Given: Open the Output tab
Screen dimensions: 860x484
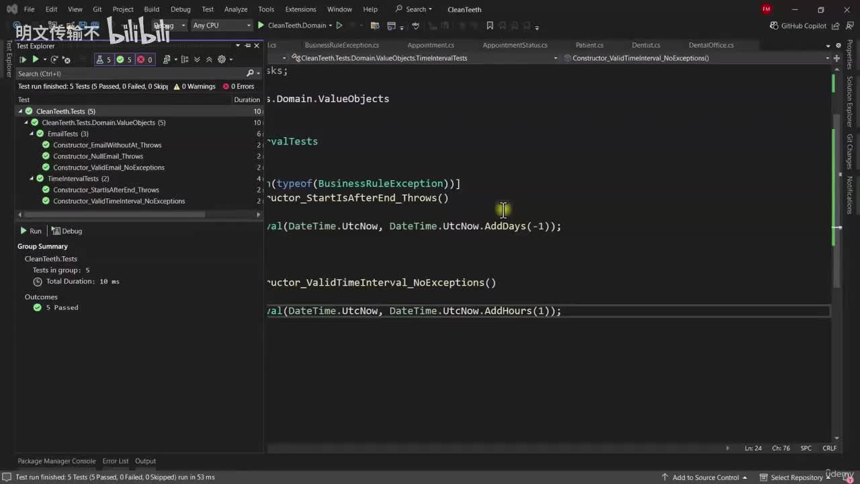Looking at the screenshot, I should [145, 461].
